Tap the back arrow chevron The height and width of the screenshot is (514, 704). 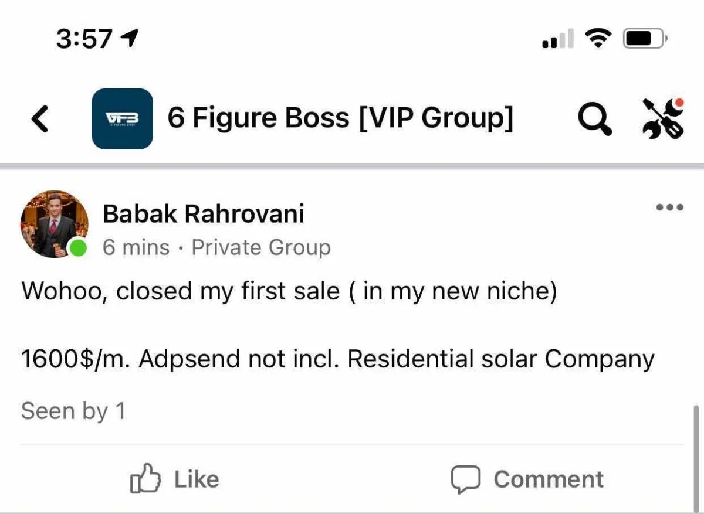coord(39,119)
